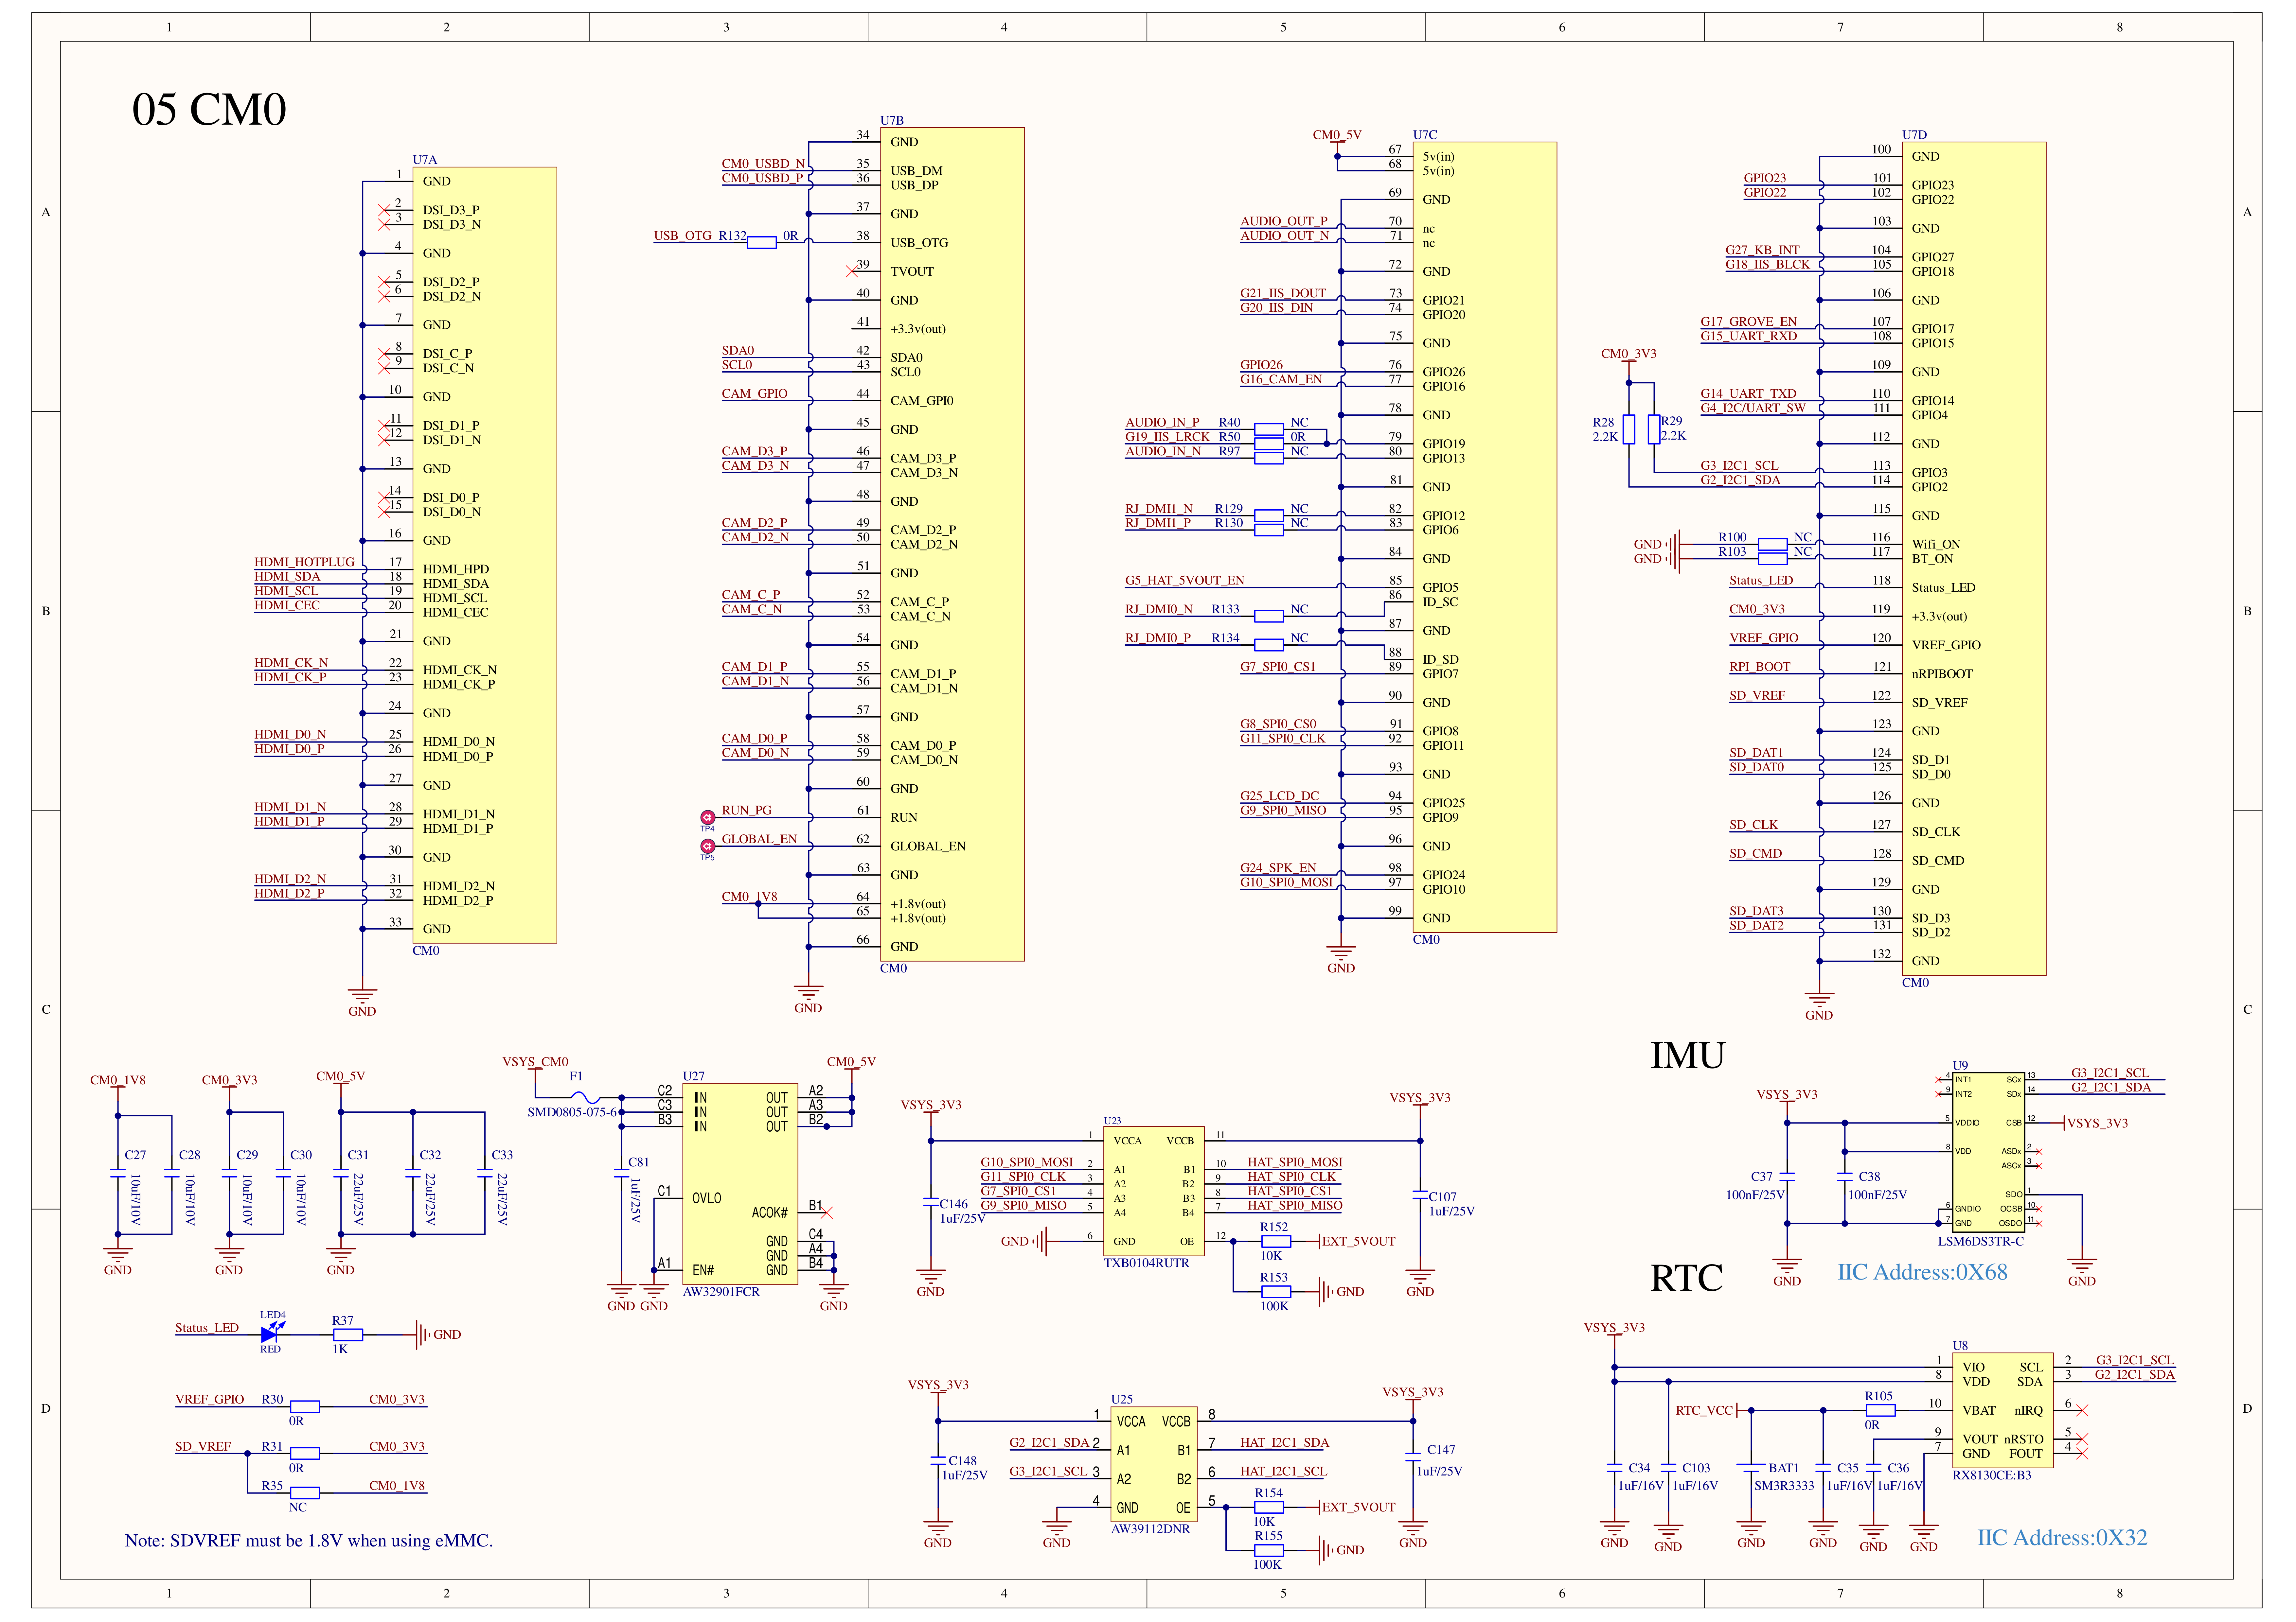Select the U7B CM0 connector block
Viewport: 2296px width, 1622px height.
pyautogui.click(x=951, y=544)
